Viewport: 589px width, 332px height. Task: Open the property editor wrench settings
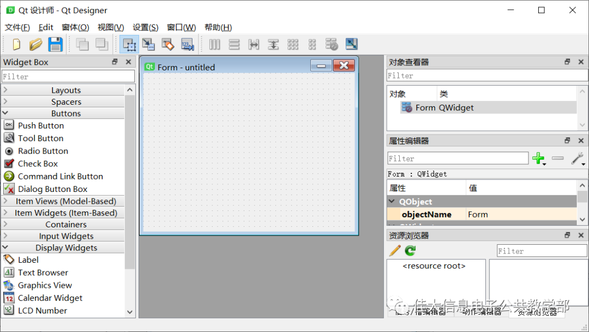click(578, 159)
